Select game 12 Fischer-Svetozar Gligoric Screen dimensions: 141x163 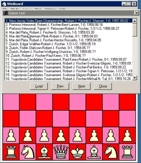pos(69,63)
